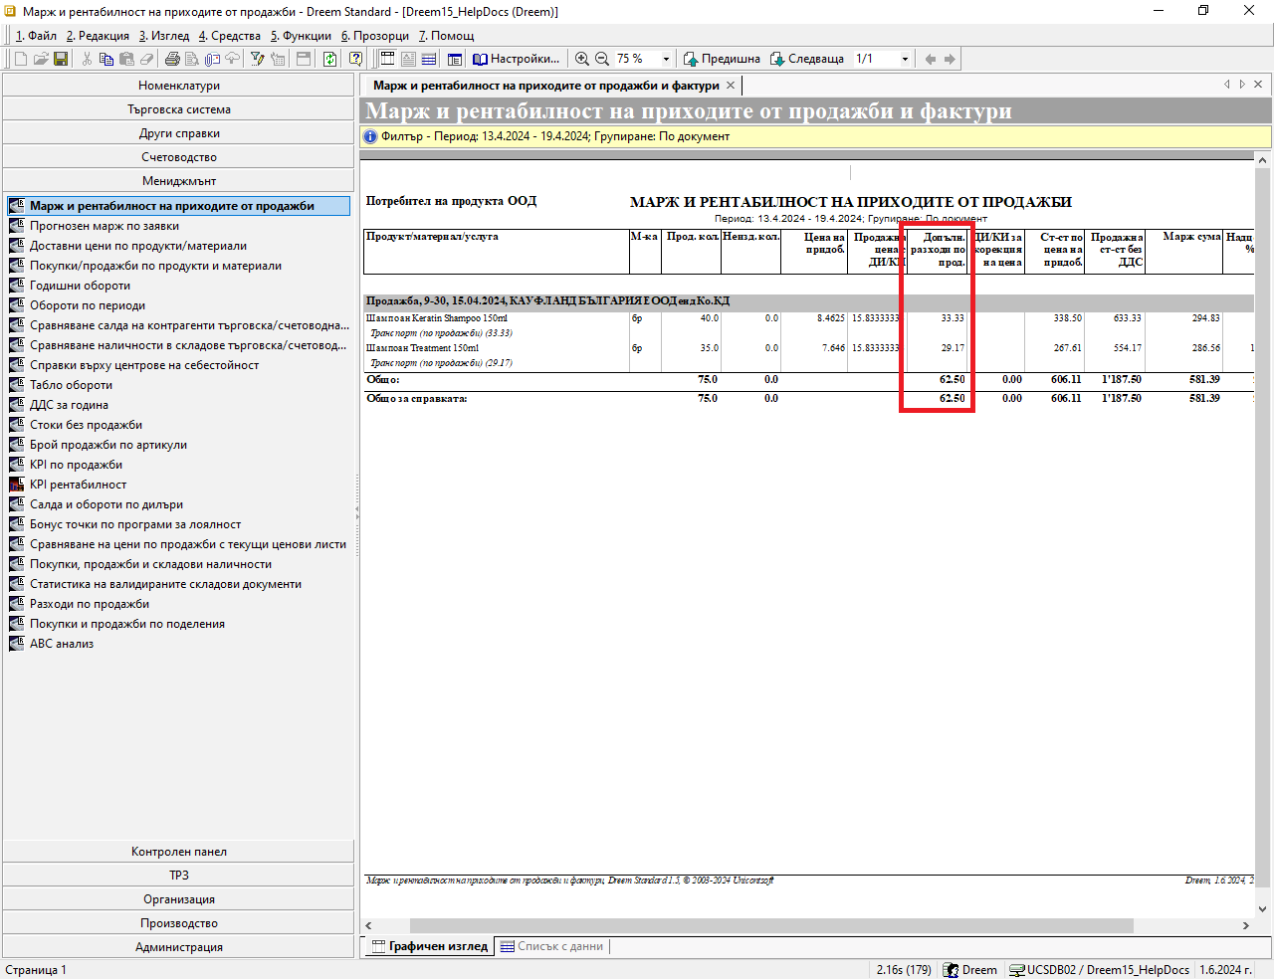Expand the Счетоводство sidebar section
Image resolution: width=1274 pixels, height=979 pixels.
point(178,157)
